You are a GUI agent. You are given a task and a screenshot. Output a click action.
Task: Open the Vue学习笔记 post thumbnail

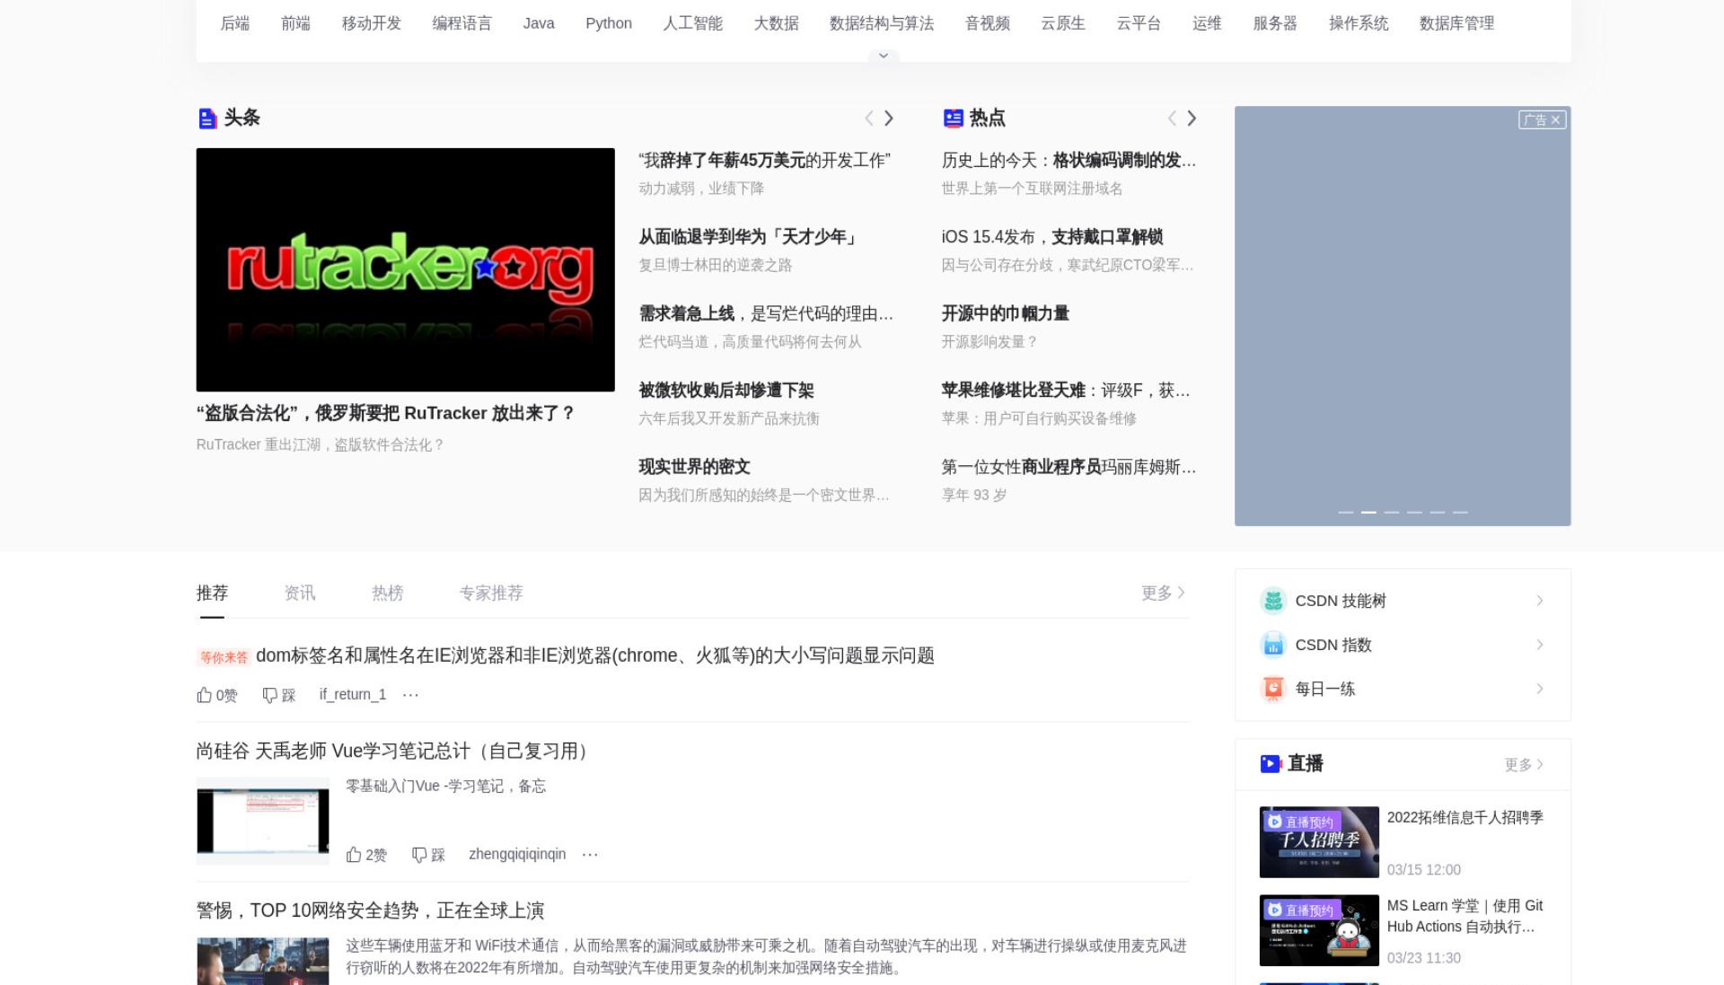point(263,822)
